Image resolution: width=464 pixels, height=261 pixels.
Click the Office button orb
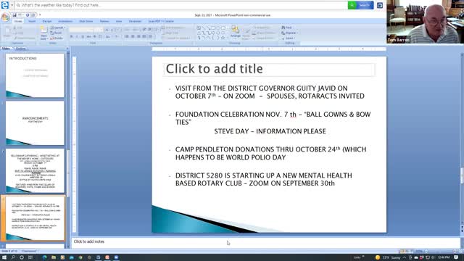(x=5, y=17)
